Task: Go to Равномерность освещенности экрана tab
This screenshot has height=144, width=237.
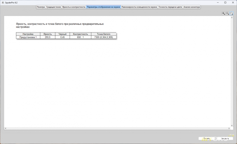Action: (139, 7)
